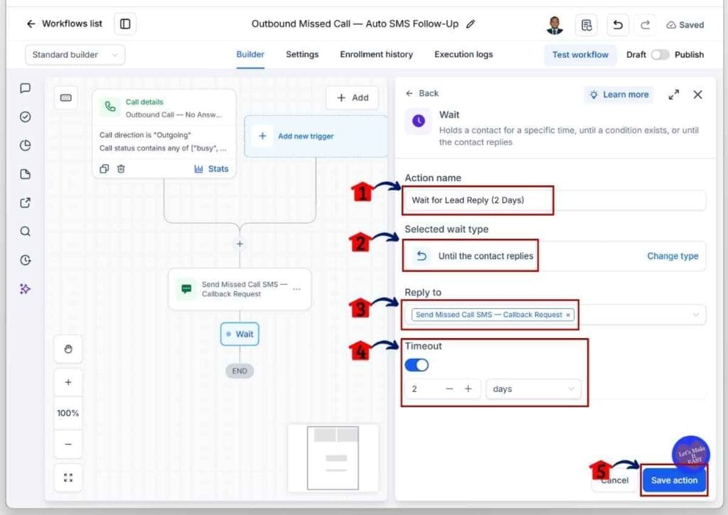Select the Send Missed Call SMS step
Viewport: 728px width, 515px height.
tap(240, 289)
